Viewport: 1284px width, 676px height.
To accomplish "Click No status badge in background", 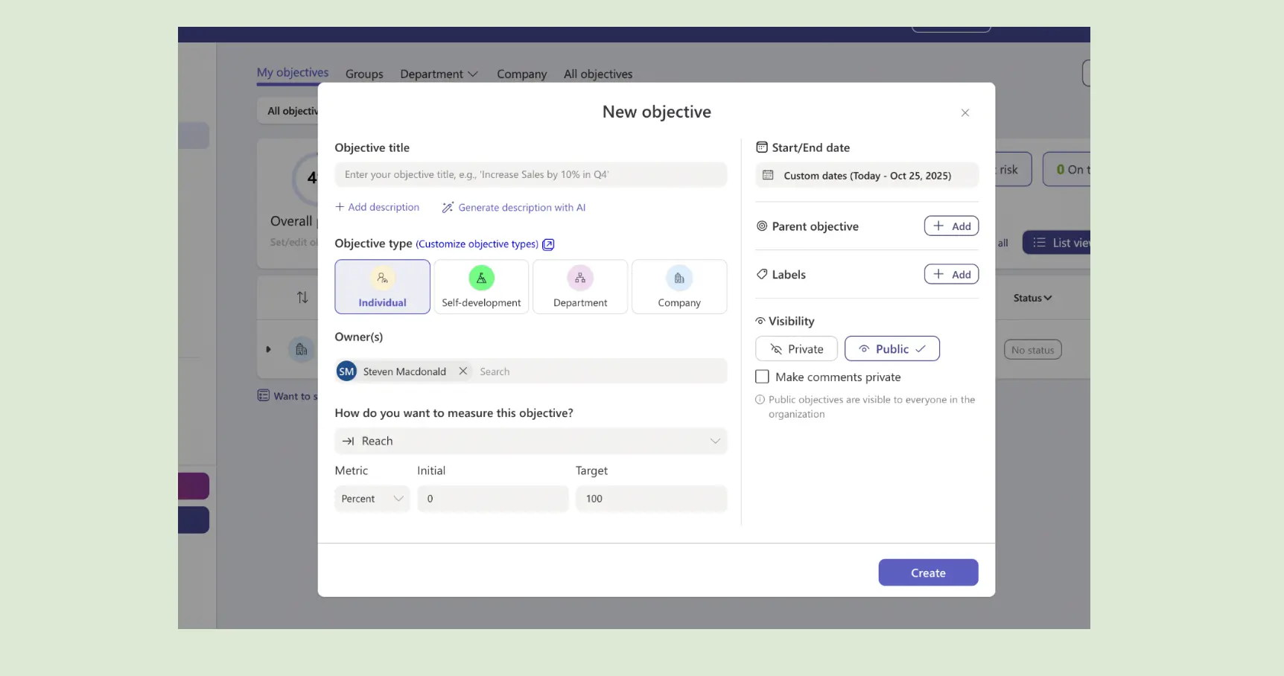I will coord(1032,350).
